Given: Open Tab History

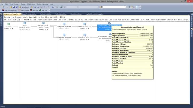Looking at the screenshot, I should (x=24, y=10).
